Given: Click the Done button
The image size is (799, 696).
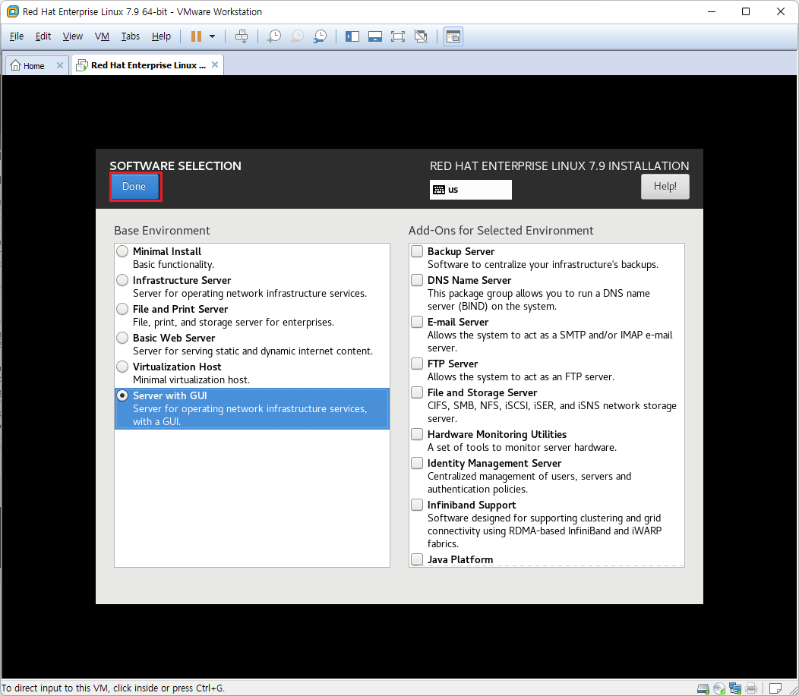Looking at the screenshot, I should pos(134,187).
